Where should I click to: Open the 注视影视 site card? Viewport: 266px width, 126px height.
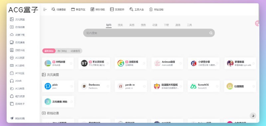coord(131,63)
